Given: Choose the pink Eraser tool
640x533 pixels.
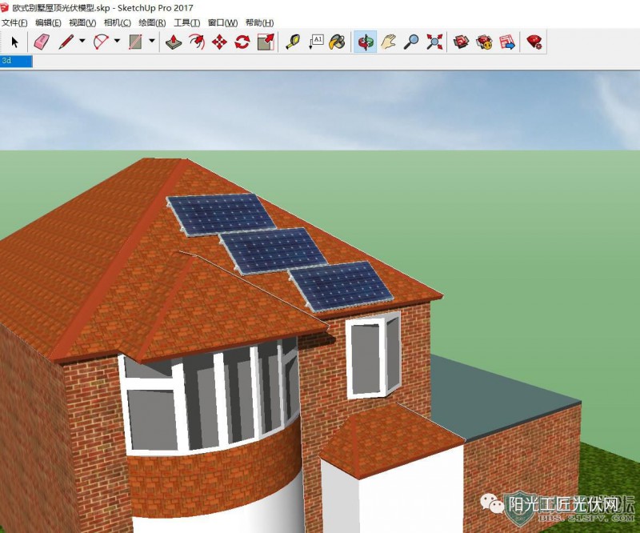Looking at the screenshot, I should pyautogui.click(x=42, y=42).
